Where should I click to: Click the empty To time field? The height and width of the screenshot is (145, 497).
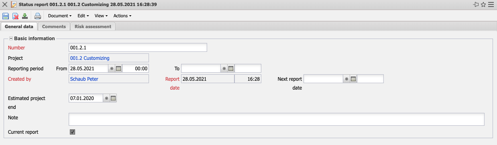[x=248, y=69]
